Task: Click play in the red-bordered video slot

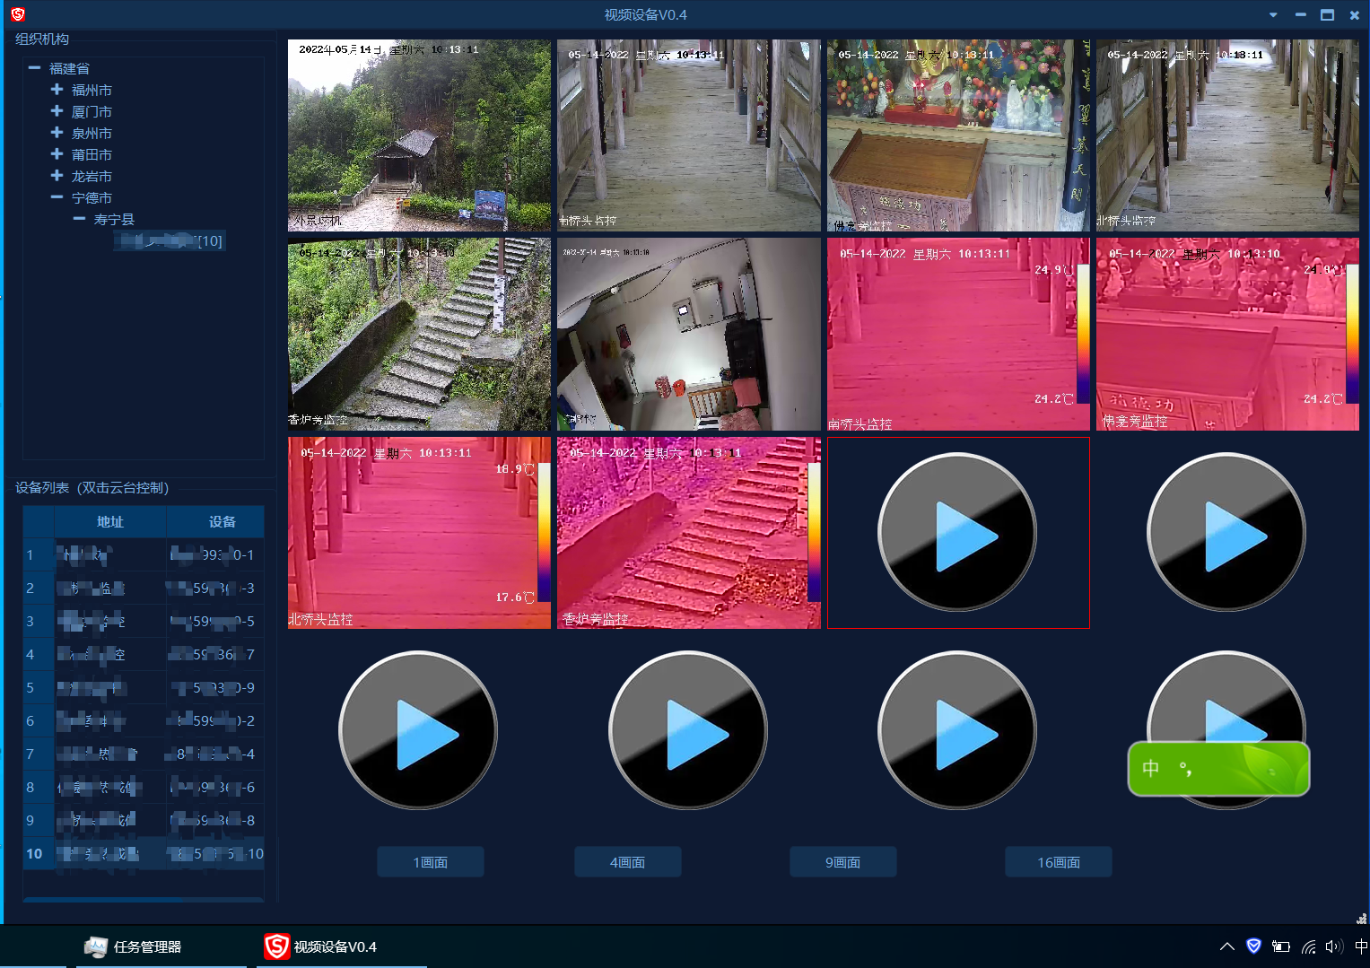Action: coord(957,533)
